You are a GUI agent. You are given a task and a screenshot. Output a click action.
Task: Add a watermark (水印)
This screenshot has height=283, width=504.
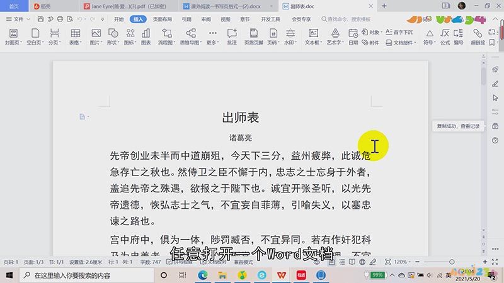[x=290, y=36]
